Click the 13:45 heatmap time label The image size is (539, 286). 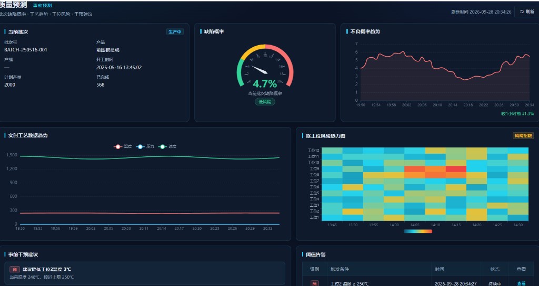pos(332,225)
